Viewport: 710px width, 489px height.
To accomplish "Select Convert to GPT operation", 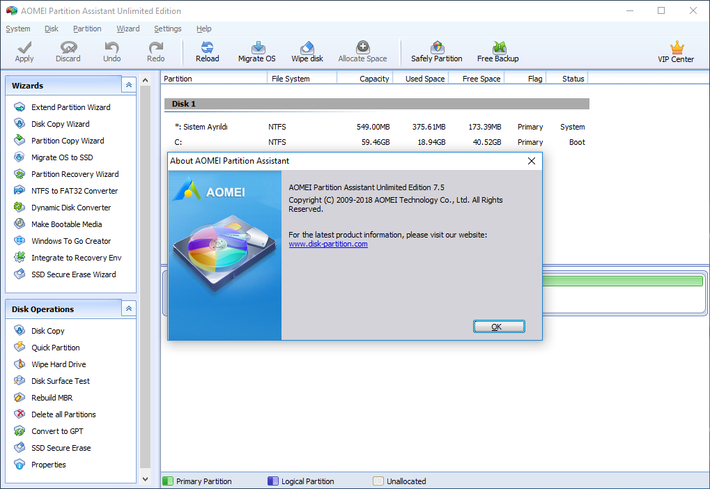I will coord(57,431).
